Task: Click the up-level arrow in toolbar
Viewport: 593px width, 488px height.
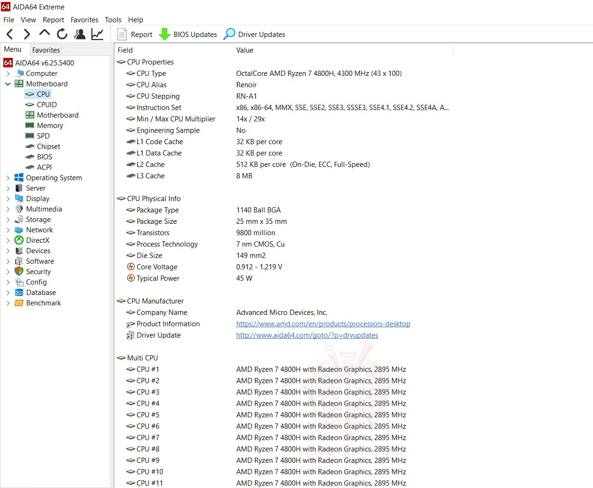Action: point(44,33)
